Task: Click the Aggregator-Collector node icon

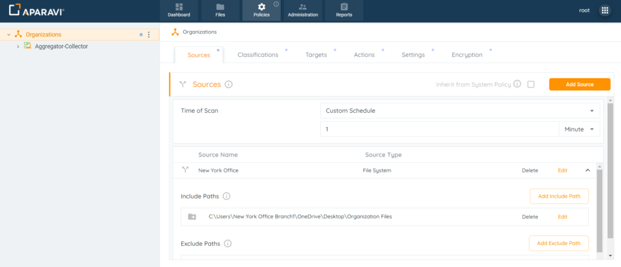Action: coord(27,46)
